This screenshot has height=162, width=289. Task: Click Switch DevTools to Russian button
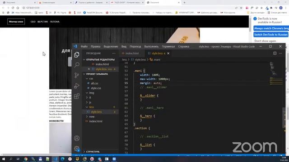270,35
